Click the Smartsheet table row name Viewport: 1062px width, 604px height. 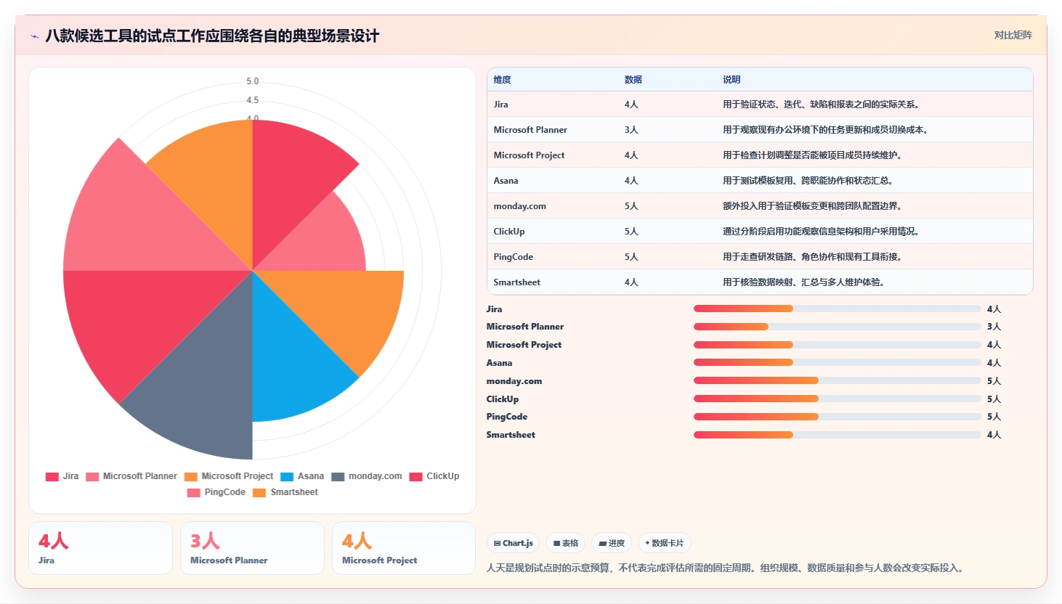[x=516, y=282]
